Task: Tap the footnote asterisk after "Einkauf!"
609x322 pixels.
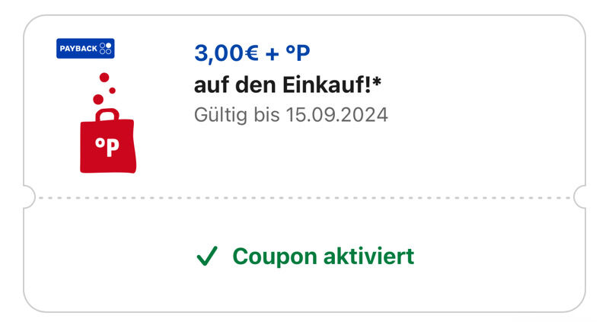Action: 377,81
